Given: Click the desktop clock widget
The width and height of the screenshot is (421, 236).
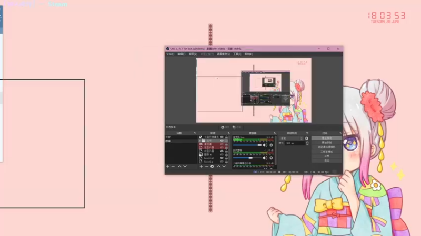Looking at the screenshot, I should click(x=386, y=17).
